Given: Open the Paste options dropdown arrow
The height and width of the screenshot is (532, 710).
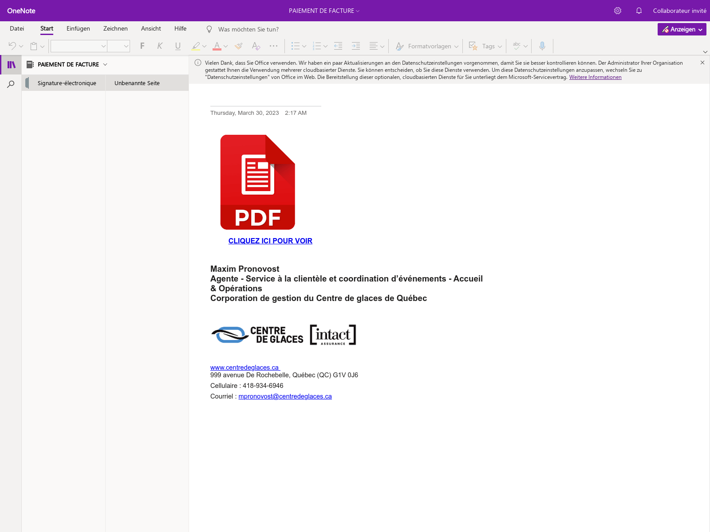Looking at the screenshot, I should pos(42,46).
